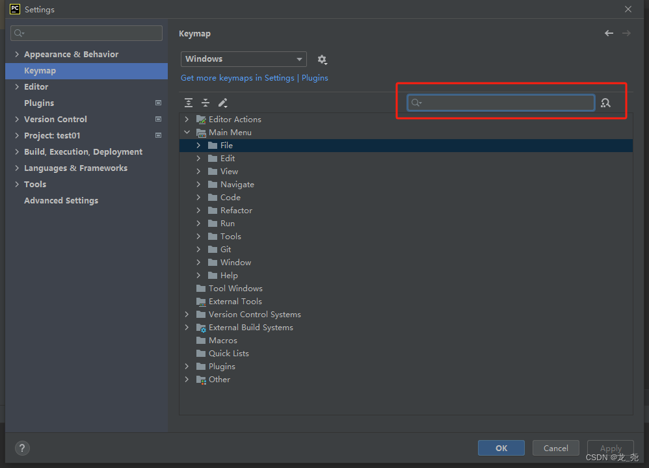
Task: Click the External Build Systems folder icon
Action: (201, 328)
